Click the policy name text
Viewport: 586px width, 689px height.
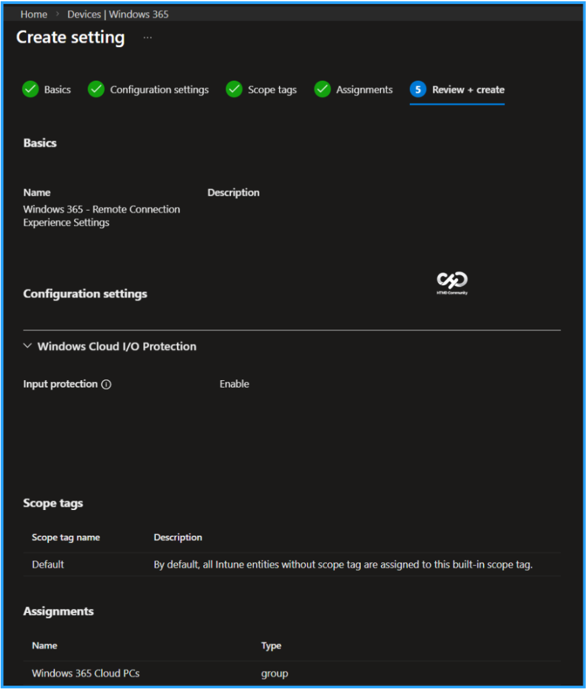tap(101, 215)
